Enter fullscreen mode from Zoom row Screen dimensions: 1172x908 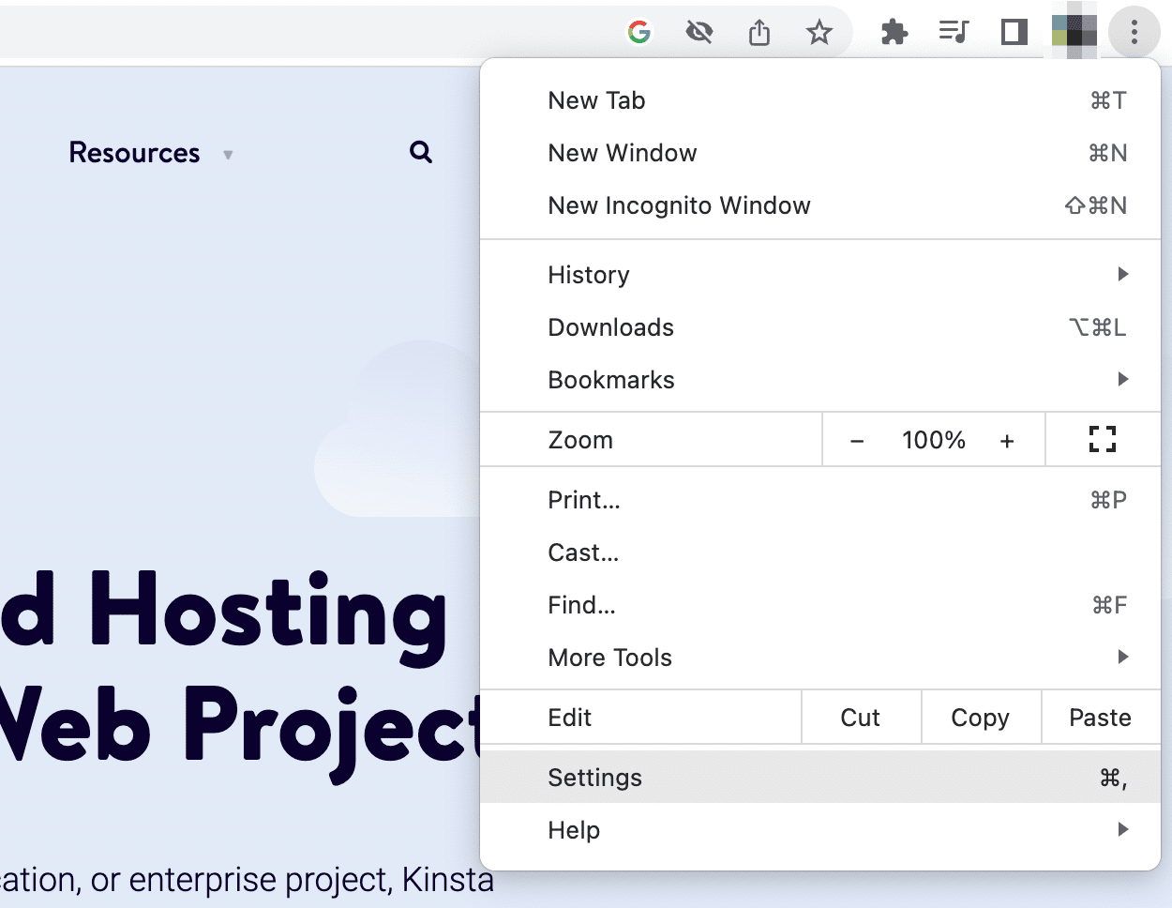pos(1103,439)
